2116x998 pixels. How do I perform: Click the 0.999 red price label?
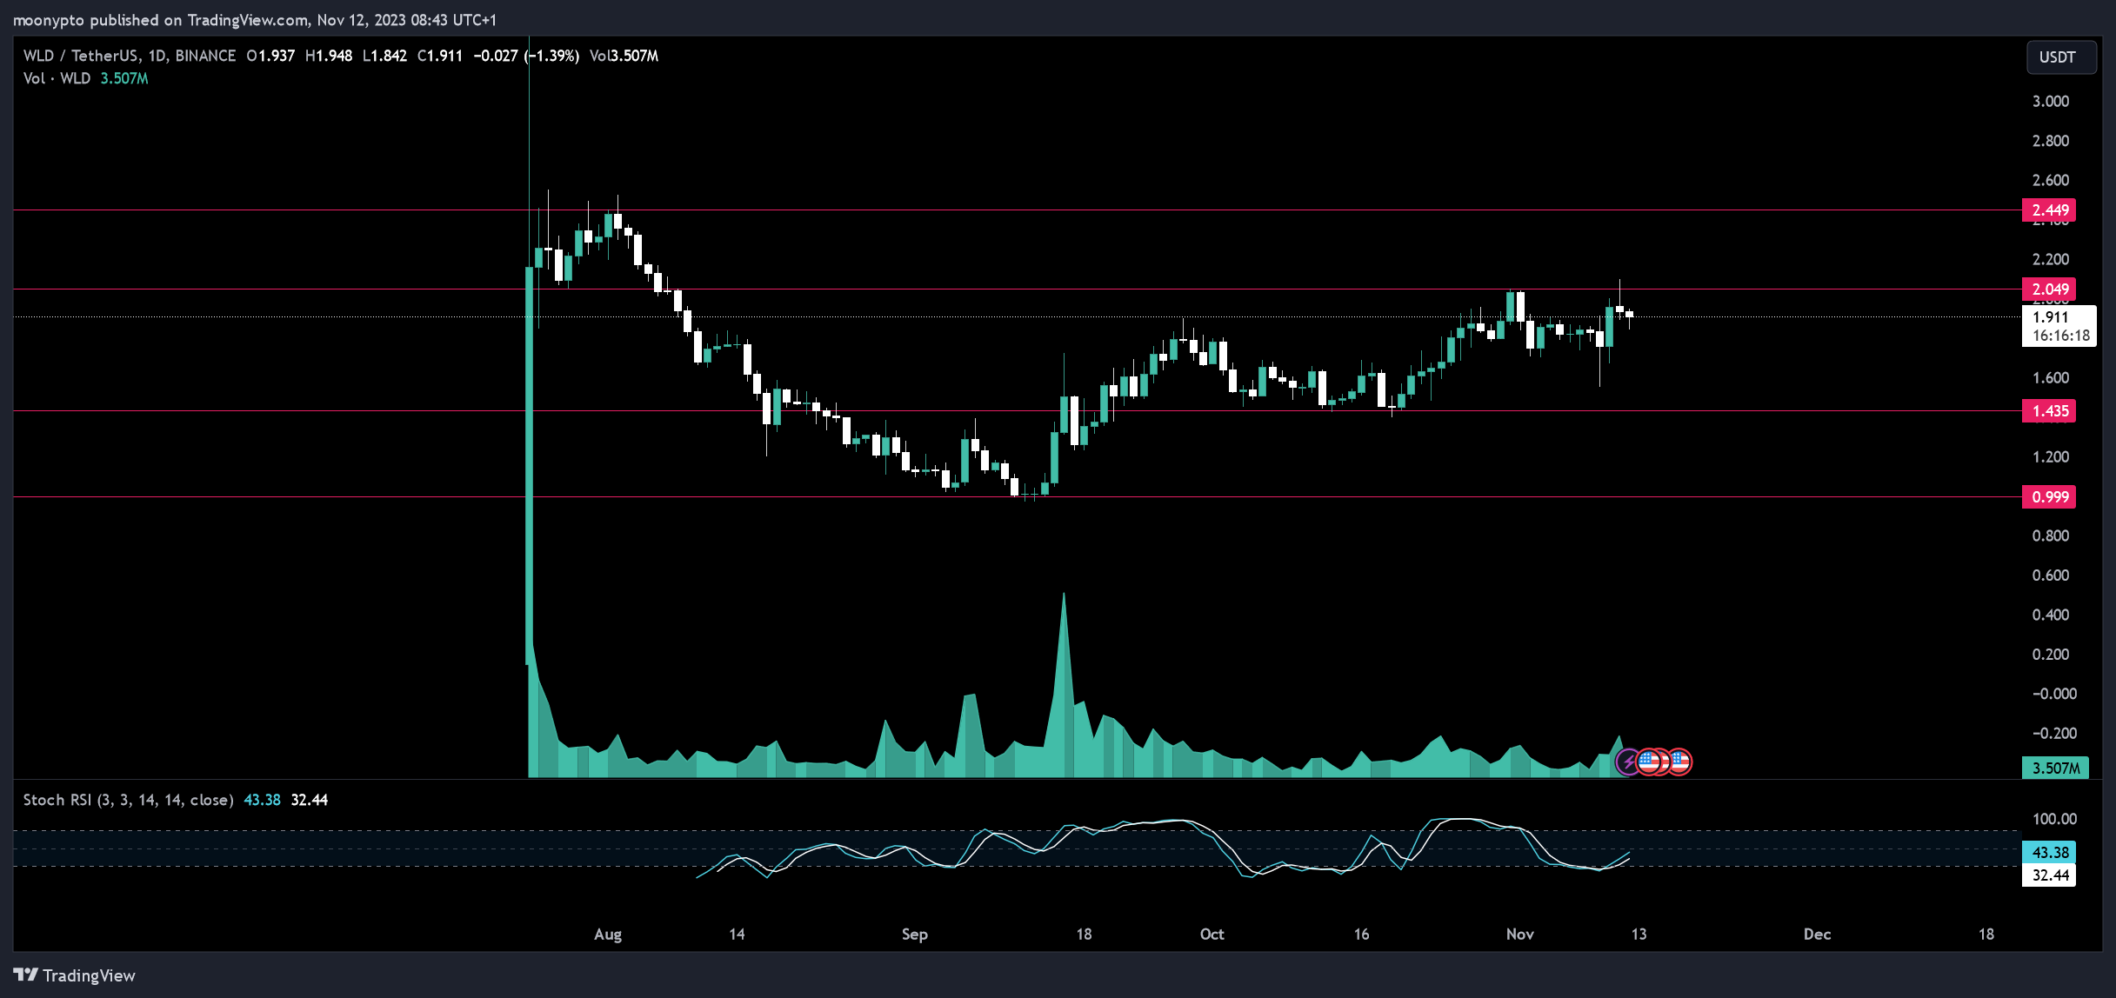click(2049, 497)
